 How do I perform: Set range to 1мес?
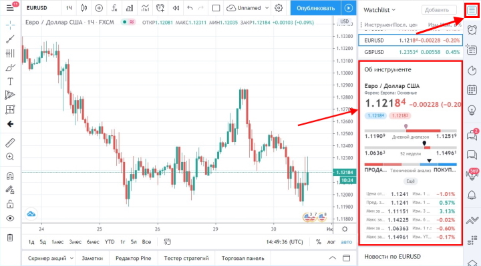57,242
